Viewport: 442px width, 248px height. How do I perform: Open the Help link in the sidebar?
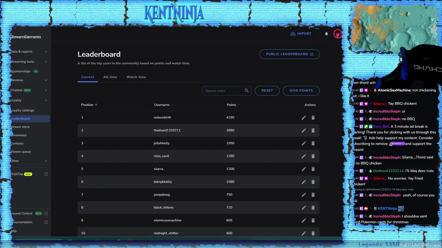[14, 231]
